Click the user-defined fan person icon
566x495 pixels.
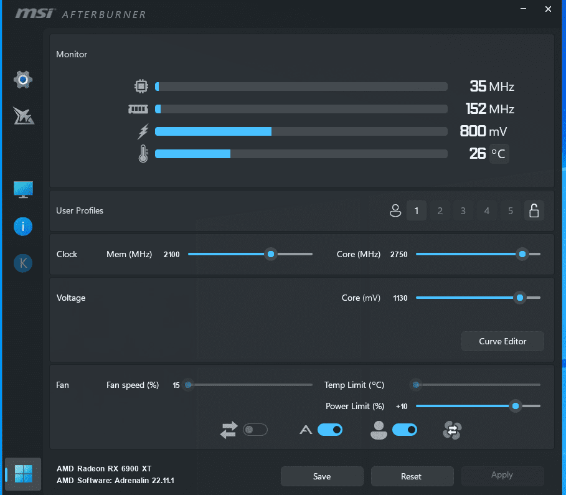click(379, 430)
